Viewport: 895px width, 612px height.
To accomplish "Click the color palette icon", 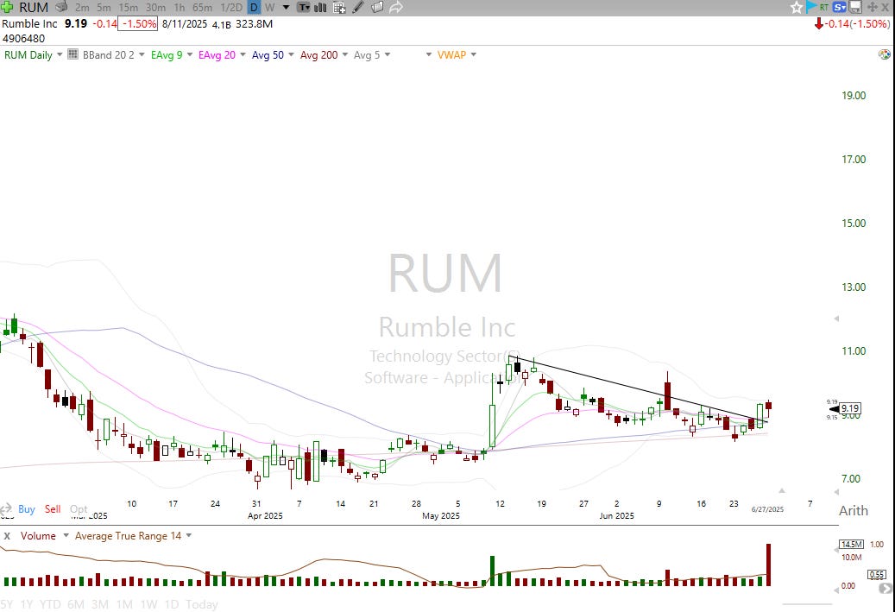I will point(884,54).
